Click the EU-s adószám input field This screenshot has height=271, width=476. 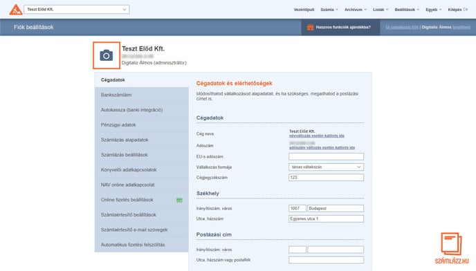326,157
